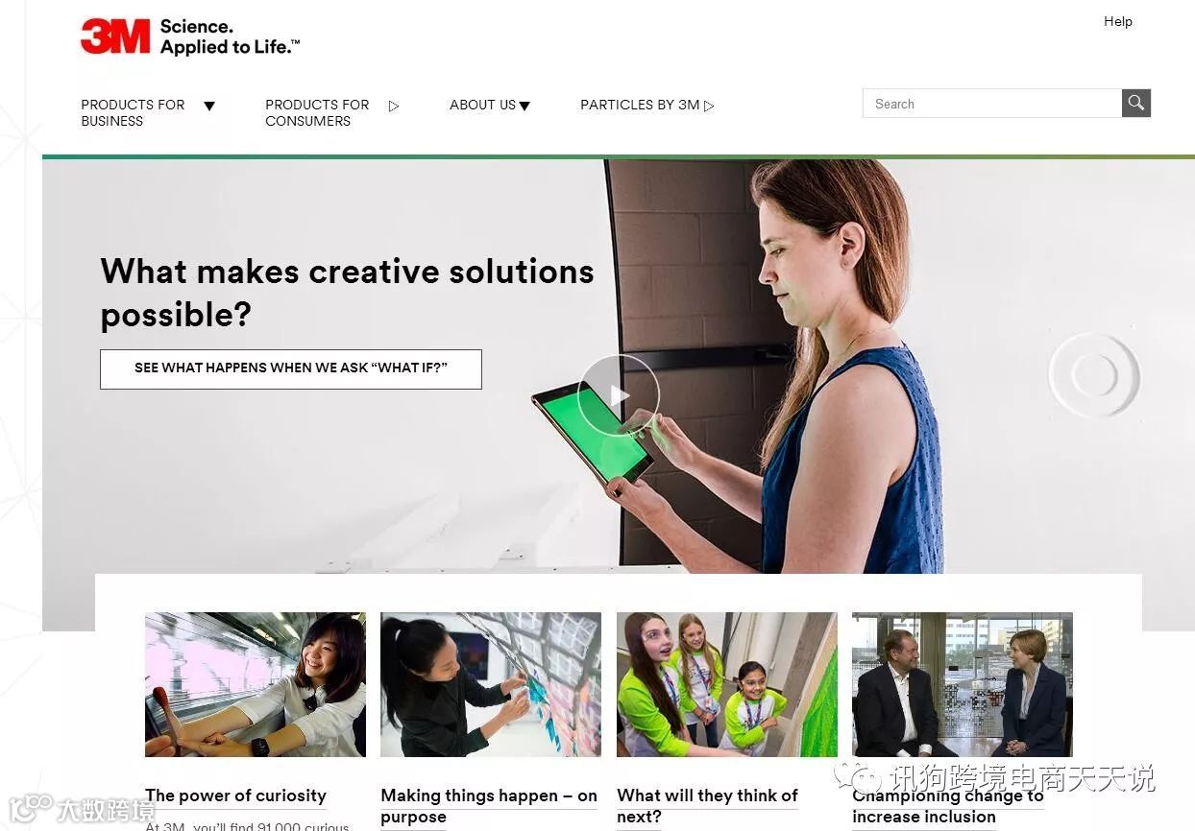Image resolution: width=1195 pixels, height=831 pixels.
Task: Open the Products for Business menu
Action: pos(133,112)
